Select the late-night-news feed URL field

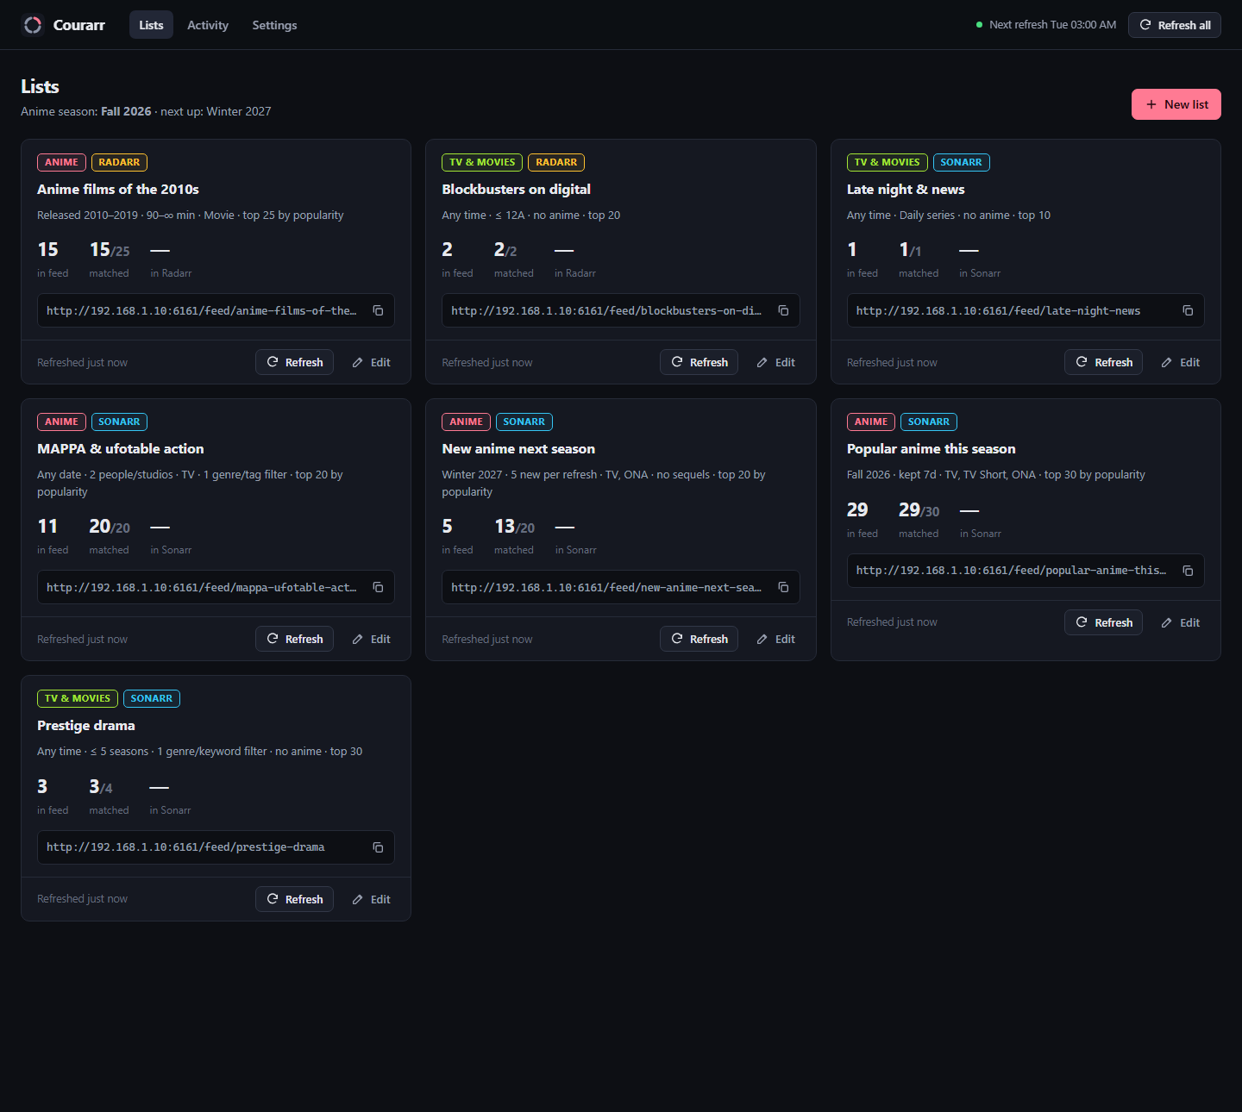pos(1026,310)
